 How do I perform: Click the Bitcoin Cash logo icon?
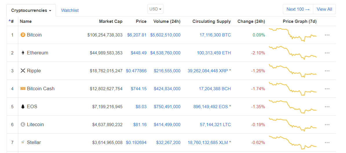point(23,89)
